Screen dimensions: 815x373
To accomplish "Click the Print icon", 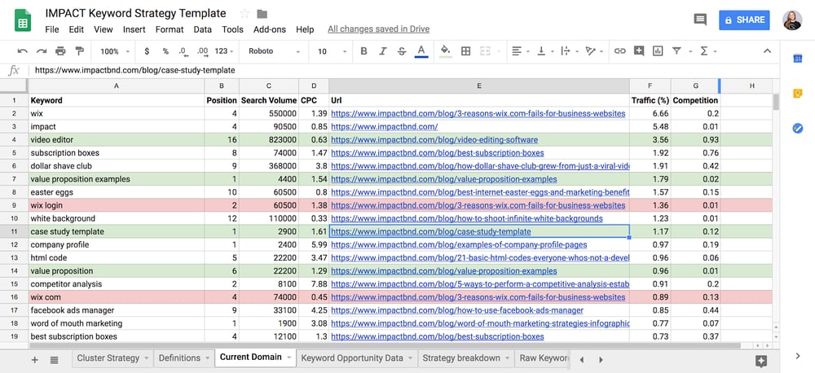I will [x=60, y=51].
